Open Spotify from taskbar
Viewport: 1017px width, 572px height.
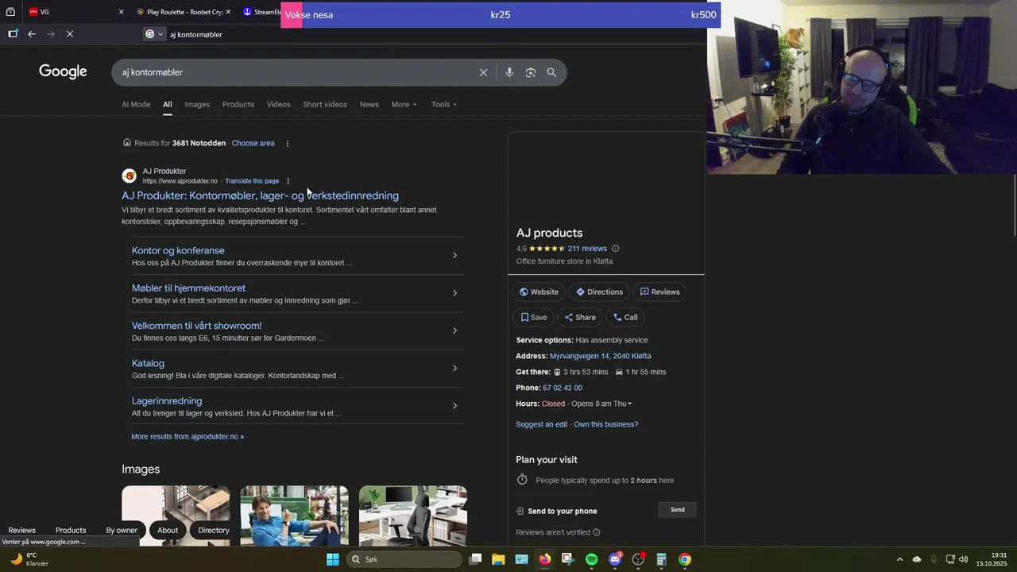coord(591,559)
